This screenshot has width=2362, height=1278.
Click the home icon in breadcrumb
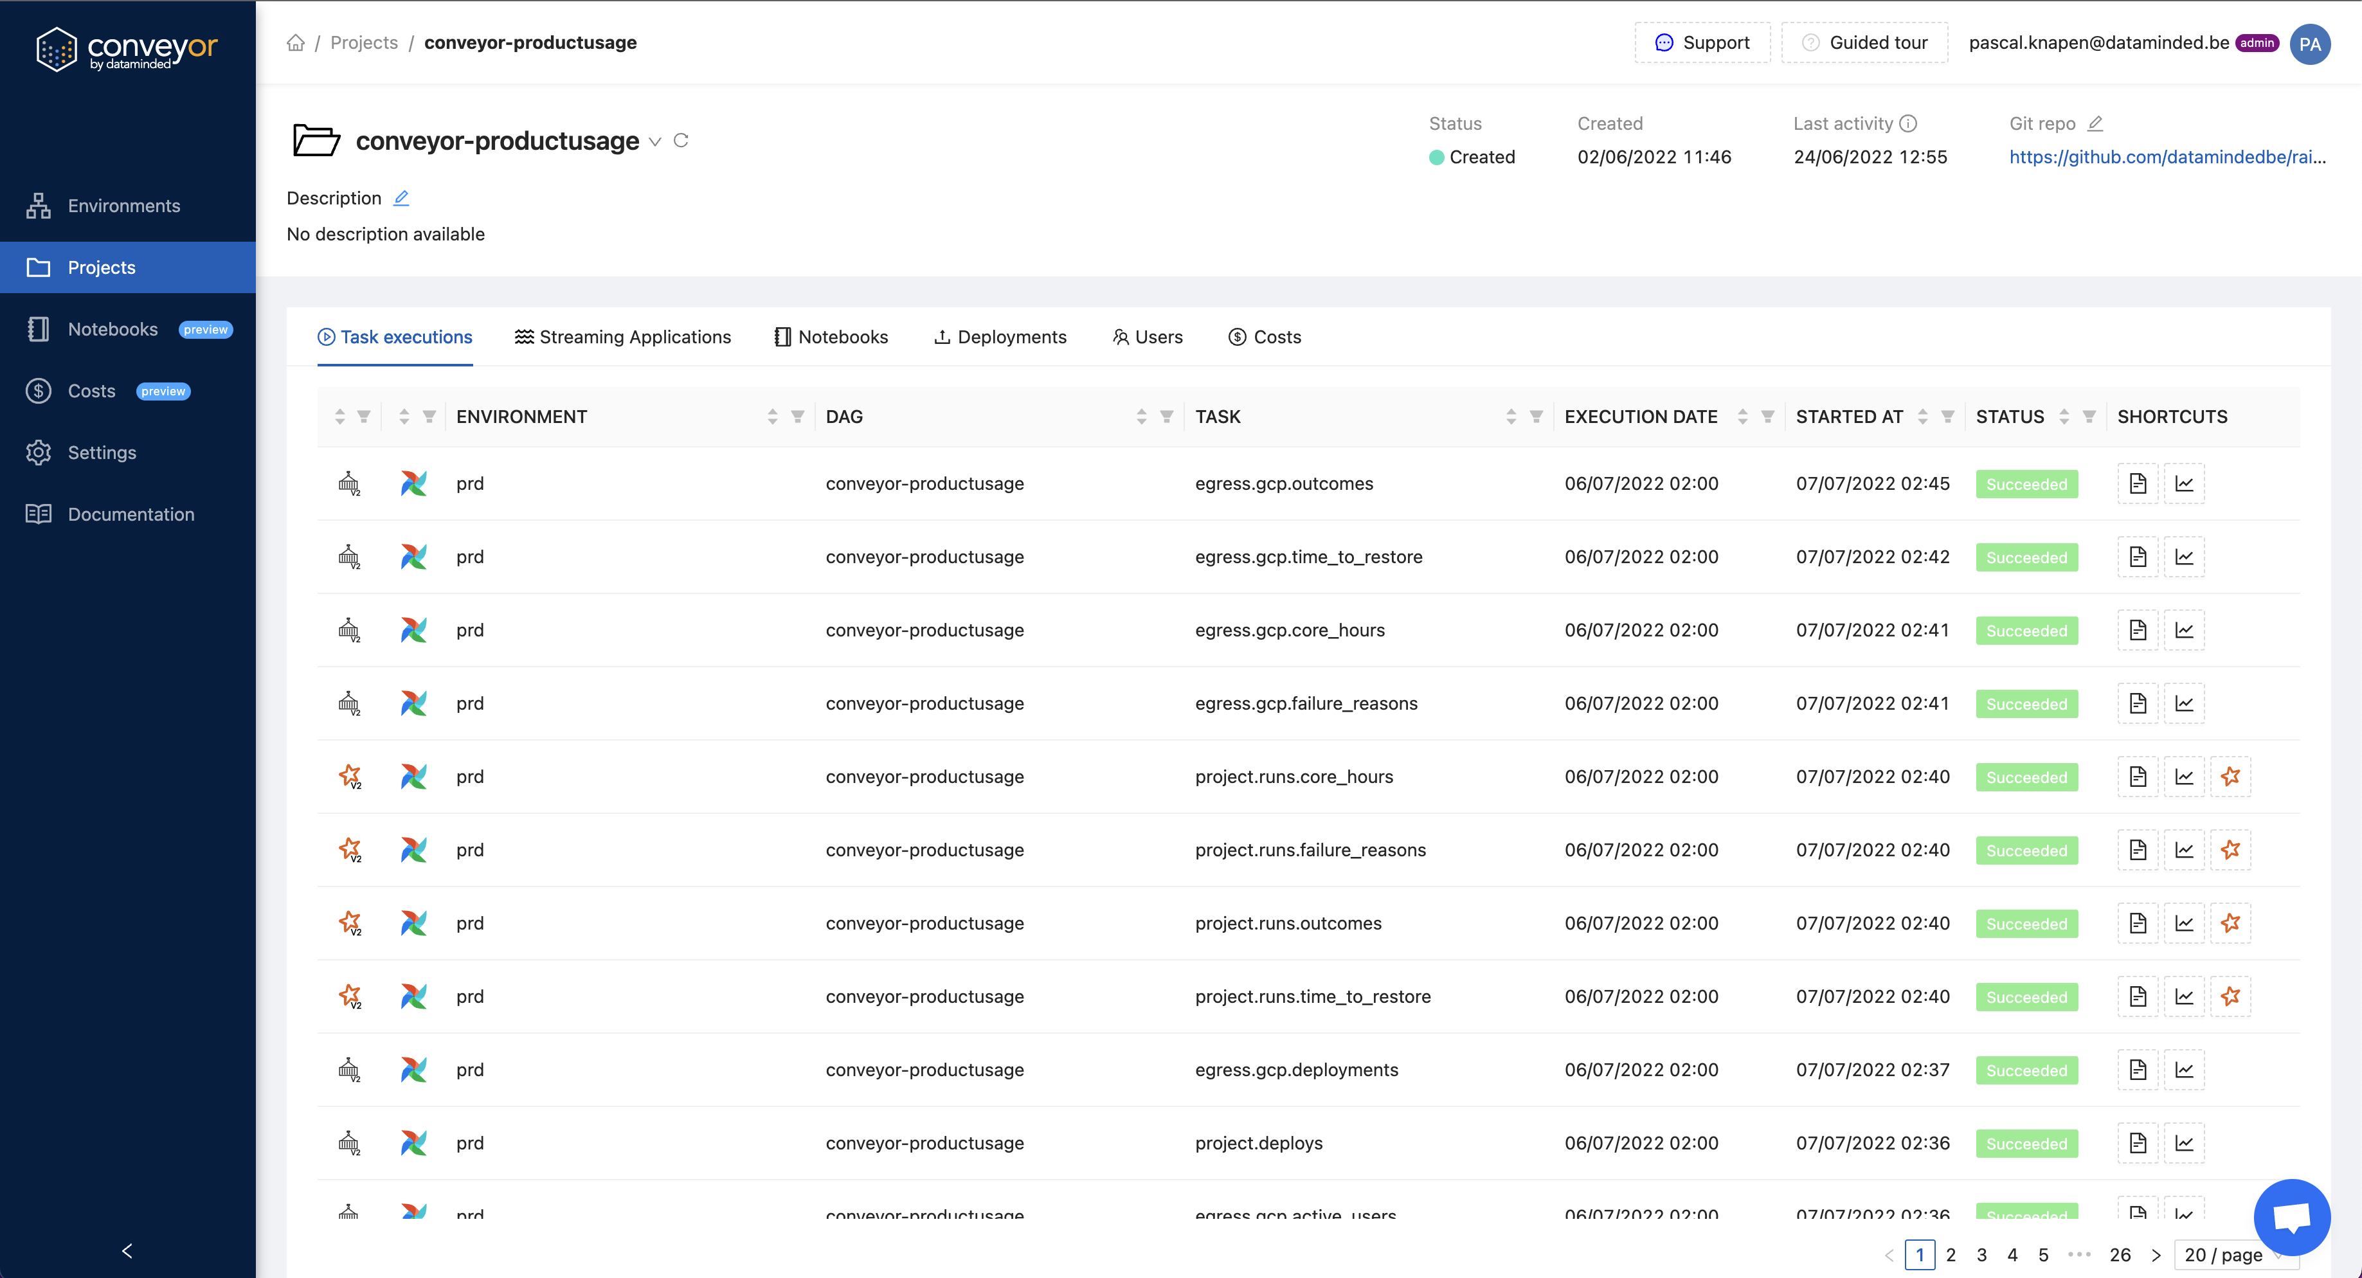point(295,43)
